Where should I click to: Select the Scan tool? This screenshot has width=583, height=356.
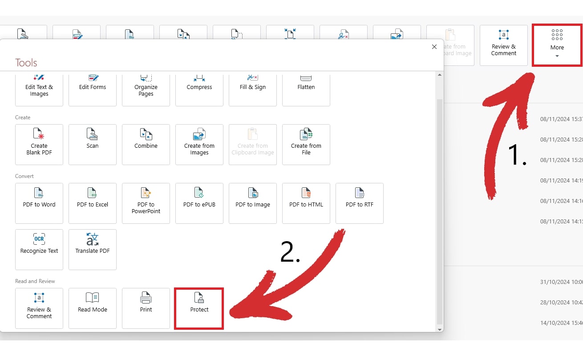pos(93,144)
